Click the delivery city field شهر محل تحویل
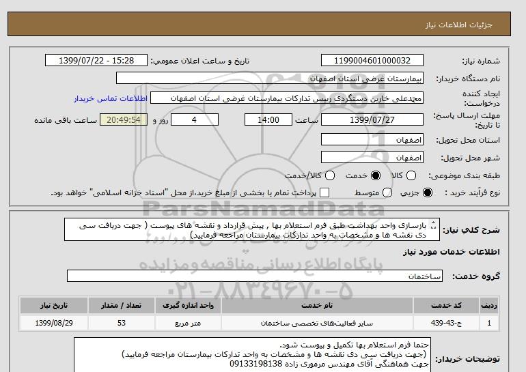 (372, 157)
